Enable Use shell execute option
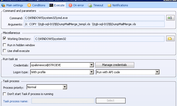Viewport: 177px width, 106px height. coord(4,51)
